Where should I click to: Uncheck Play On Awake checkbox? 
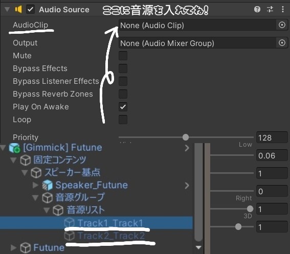click(x=123, y=107)
